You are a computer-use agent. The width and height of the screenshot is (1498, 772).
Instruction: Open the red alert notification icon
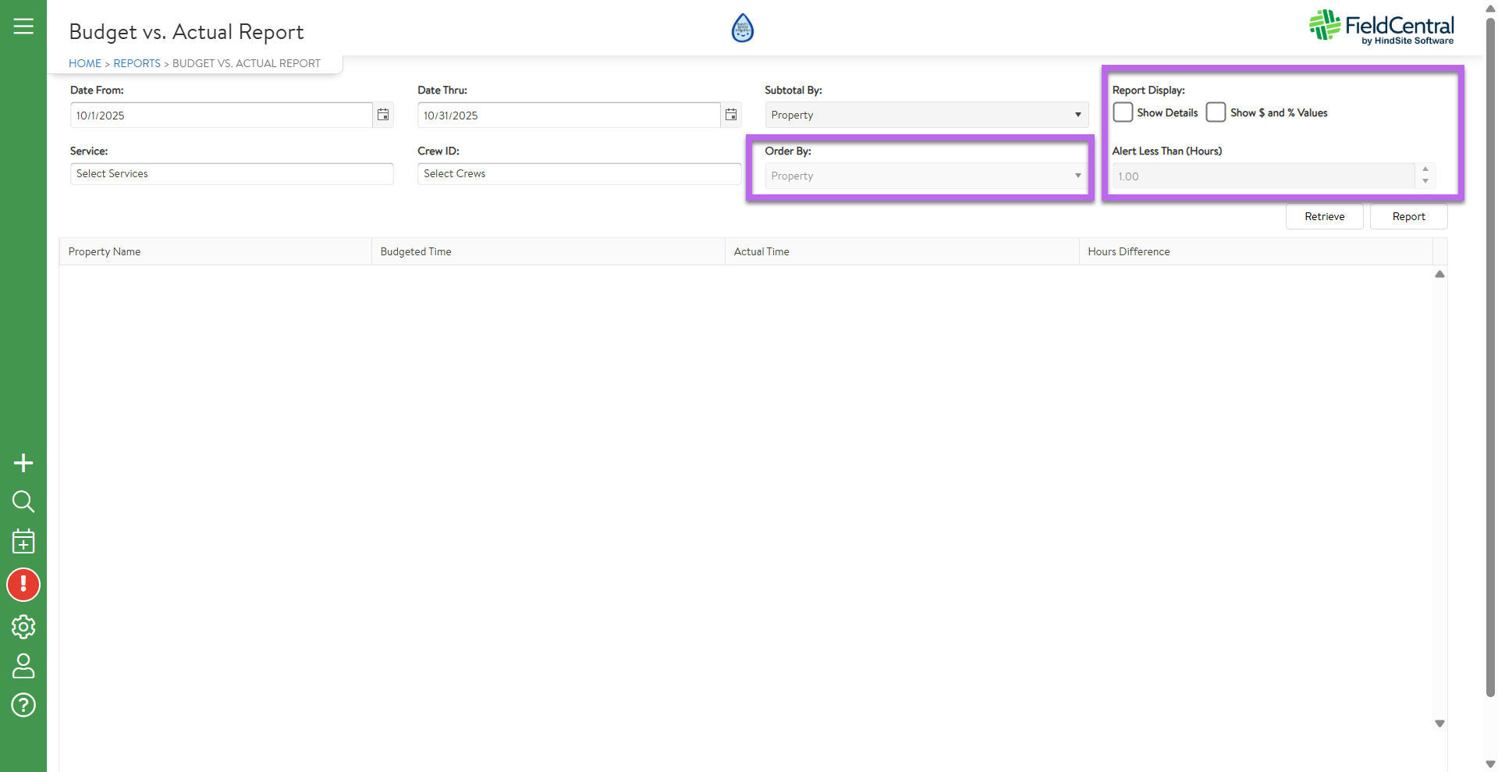(23, 585)
